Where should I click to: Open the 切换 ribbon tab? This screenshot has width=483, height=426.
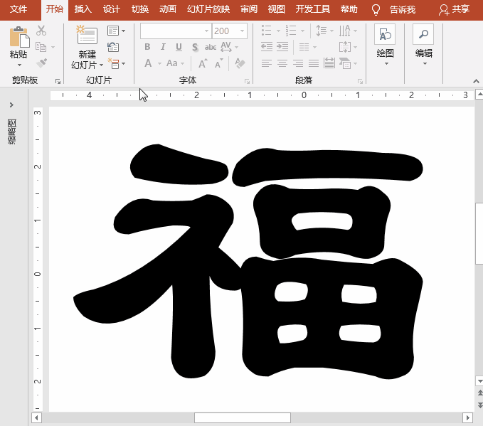tap(140, 9)
